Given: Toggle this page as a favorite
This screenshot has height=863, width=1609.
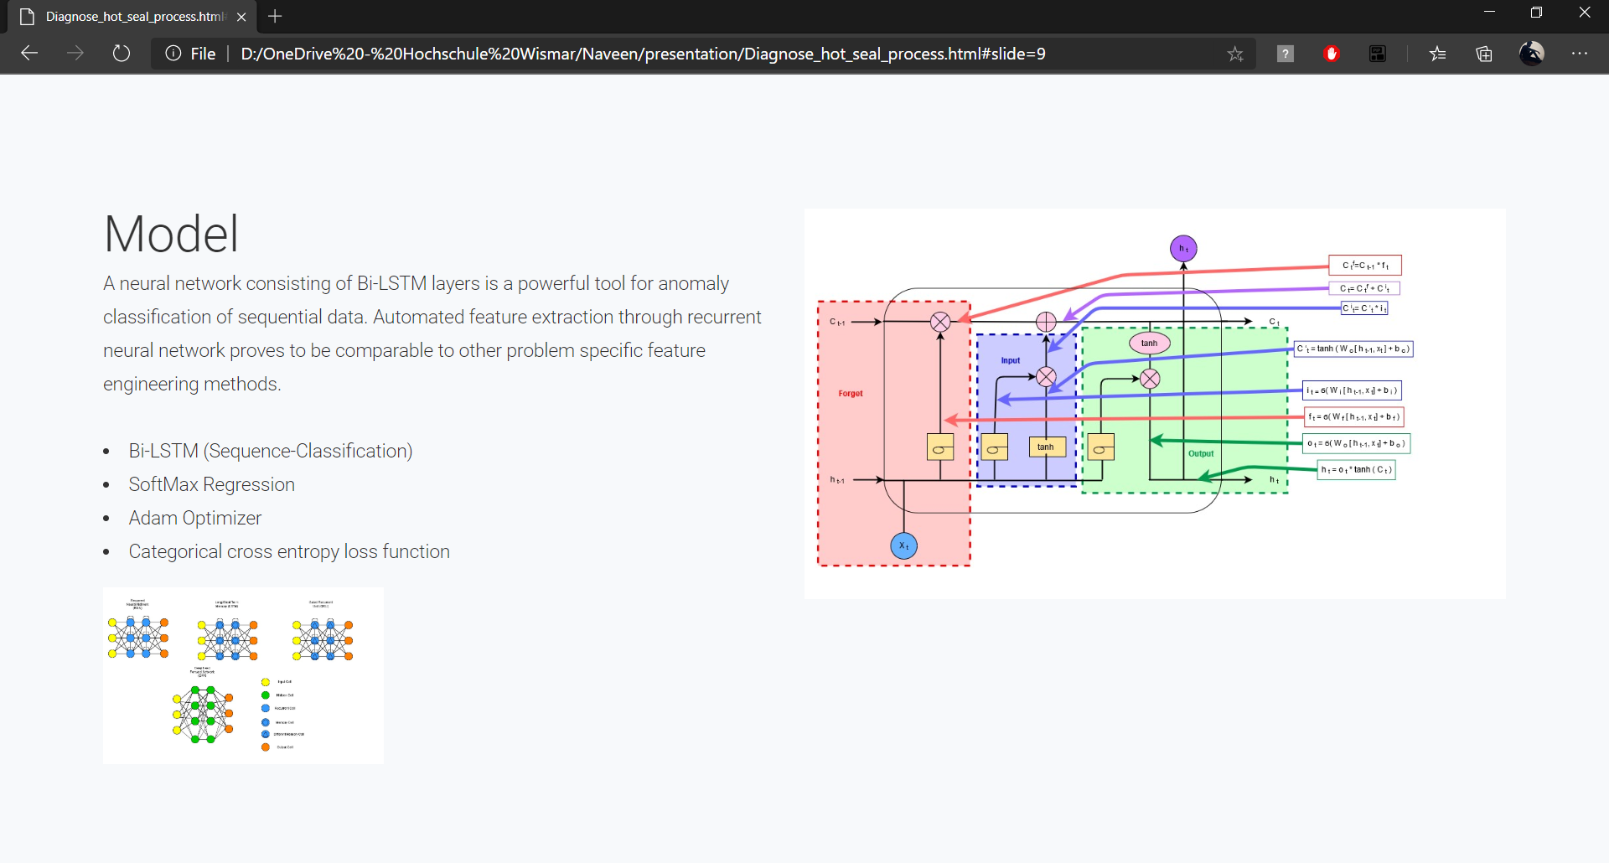Looking at the screenshot, I should point(1236,53).
